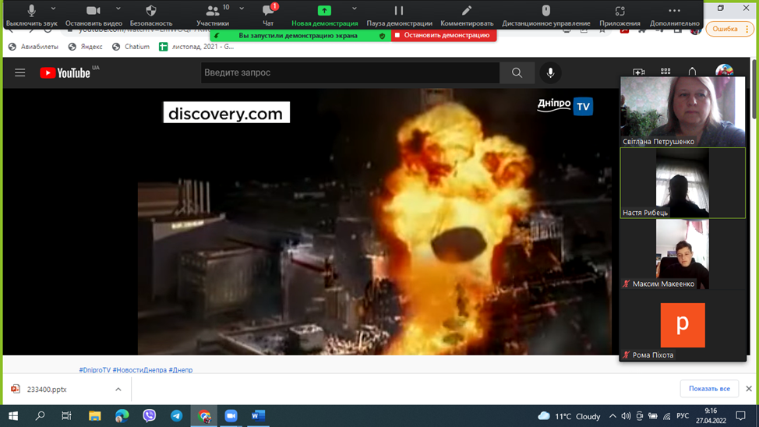
Task: Pause sharing with Пауза демонстрации
Action: (399, 15)
